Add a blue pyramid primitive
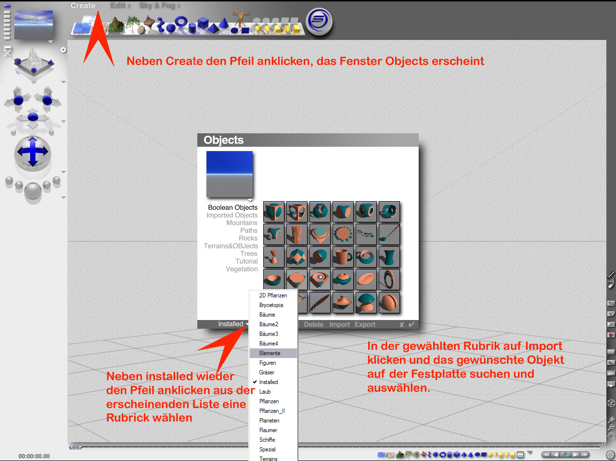Screen dimensions: 616x461 [x=213, y=28]
